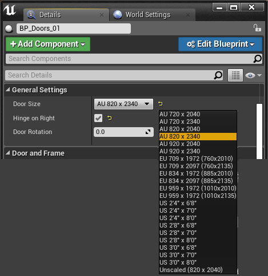Click the Search Components magnifier icon
Image resolution: width=268 pixels, height=276 pixels.
tap(257, 59)
